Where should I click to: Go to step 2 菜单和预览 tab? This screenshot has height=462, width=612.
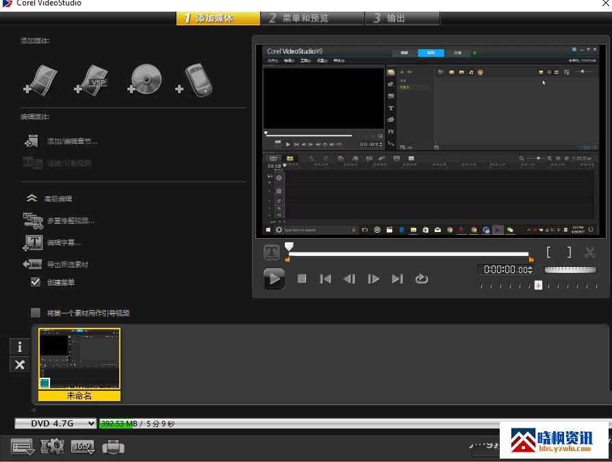tap(312, 18)
